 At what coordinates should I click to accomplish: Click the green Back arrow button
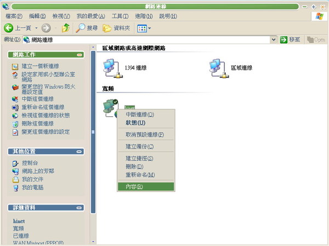pos(9,28)
